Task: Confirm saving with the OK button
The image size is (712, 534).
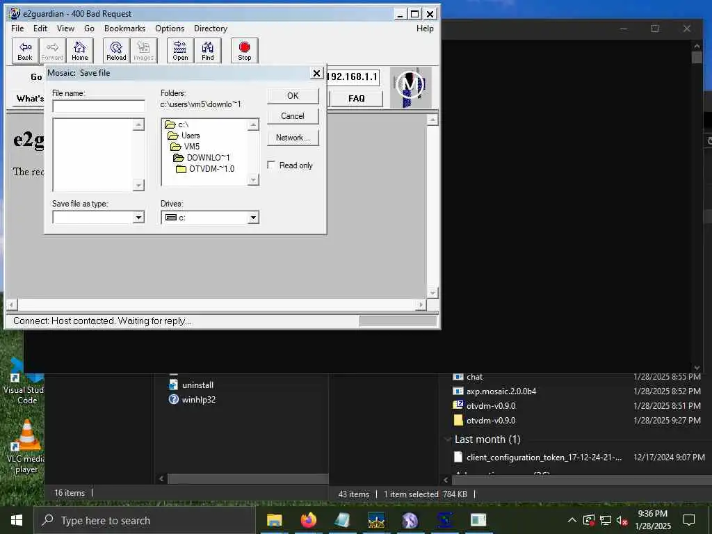Action: coord(293,96)
